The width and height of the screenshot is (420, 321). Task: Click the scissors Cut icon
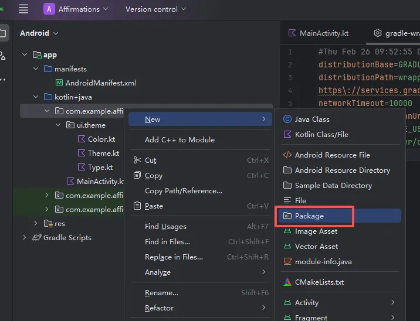[x=137, y=160]
